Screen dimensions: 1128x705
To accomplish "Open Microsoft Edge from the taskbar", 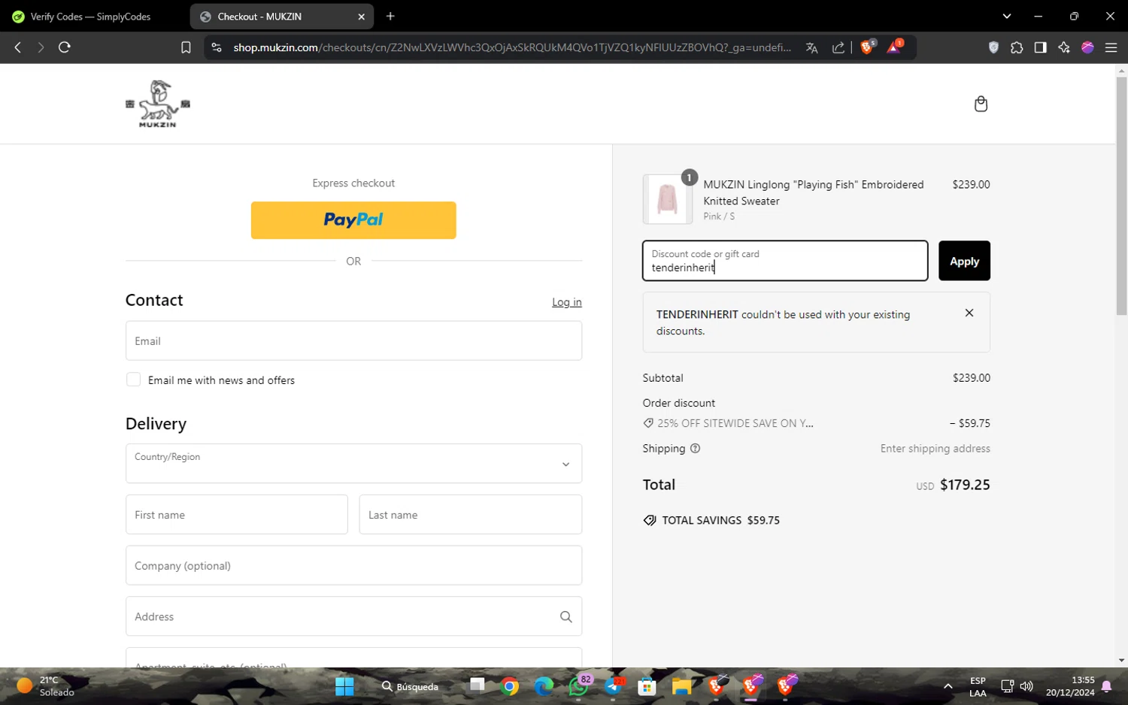I will tap(544, 686).
